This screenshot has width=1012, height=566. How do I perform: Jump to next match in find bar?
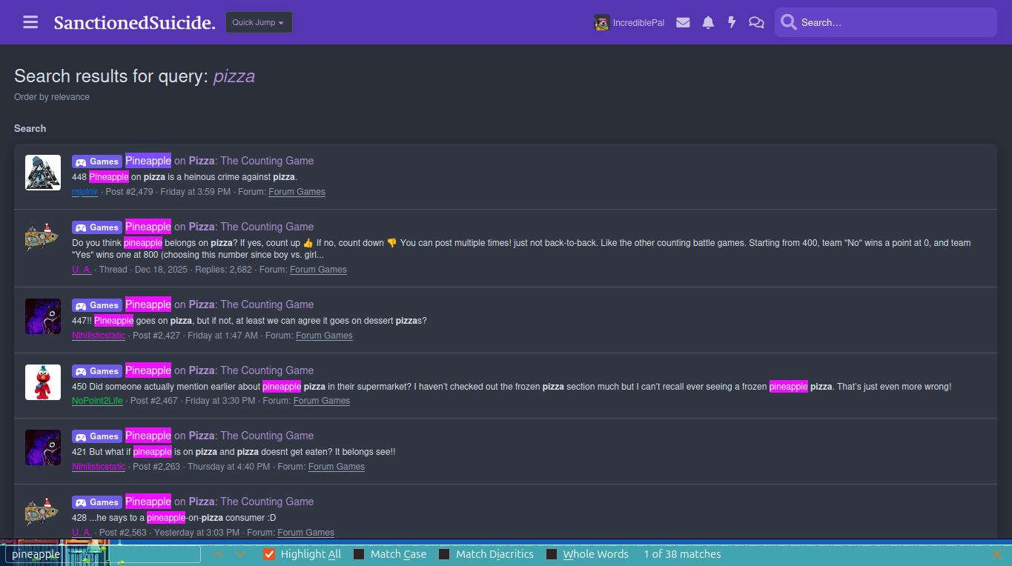pyautogui.click(x=241, y=554)
